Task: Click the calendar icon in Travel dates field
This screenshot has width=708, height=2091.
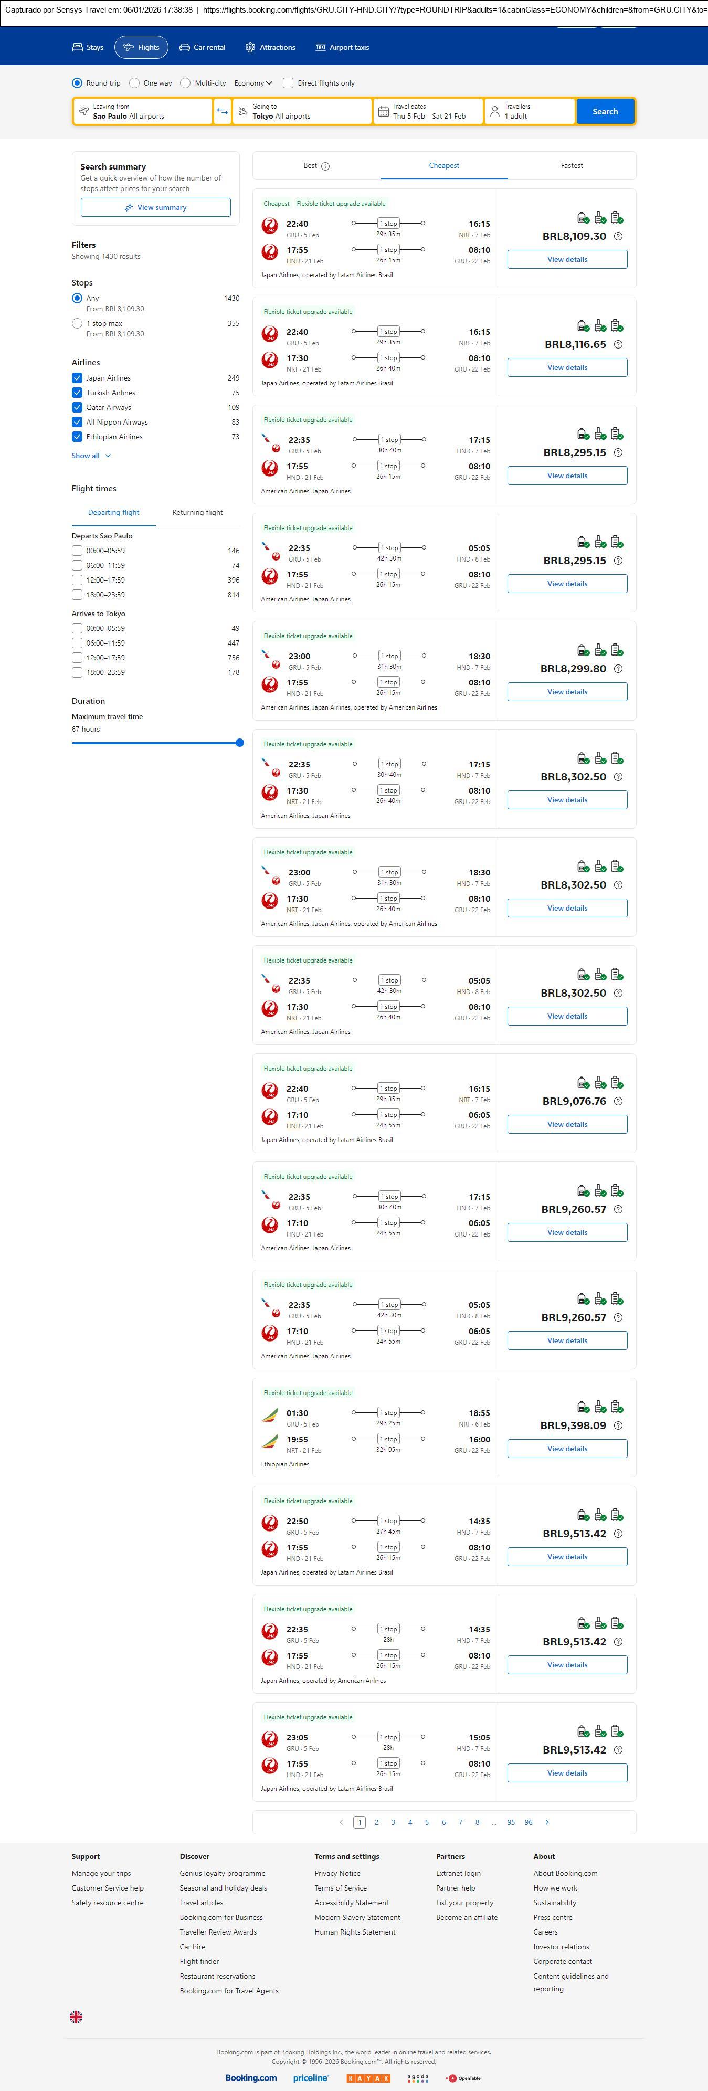Action: point(383,111)
